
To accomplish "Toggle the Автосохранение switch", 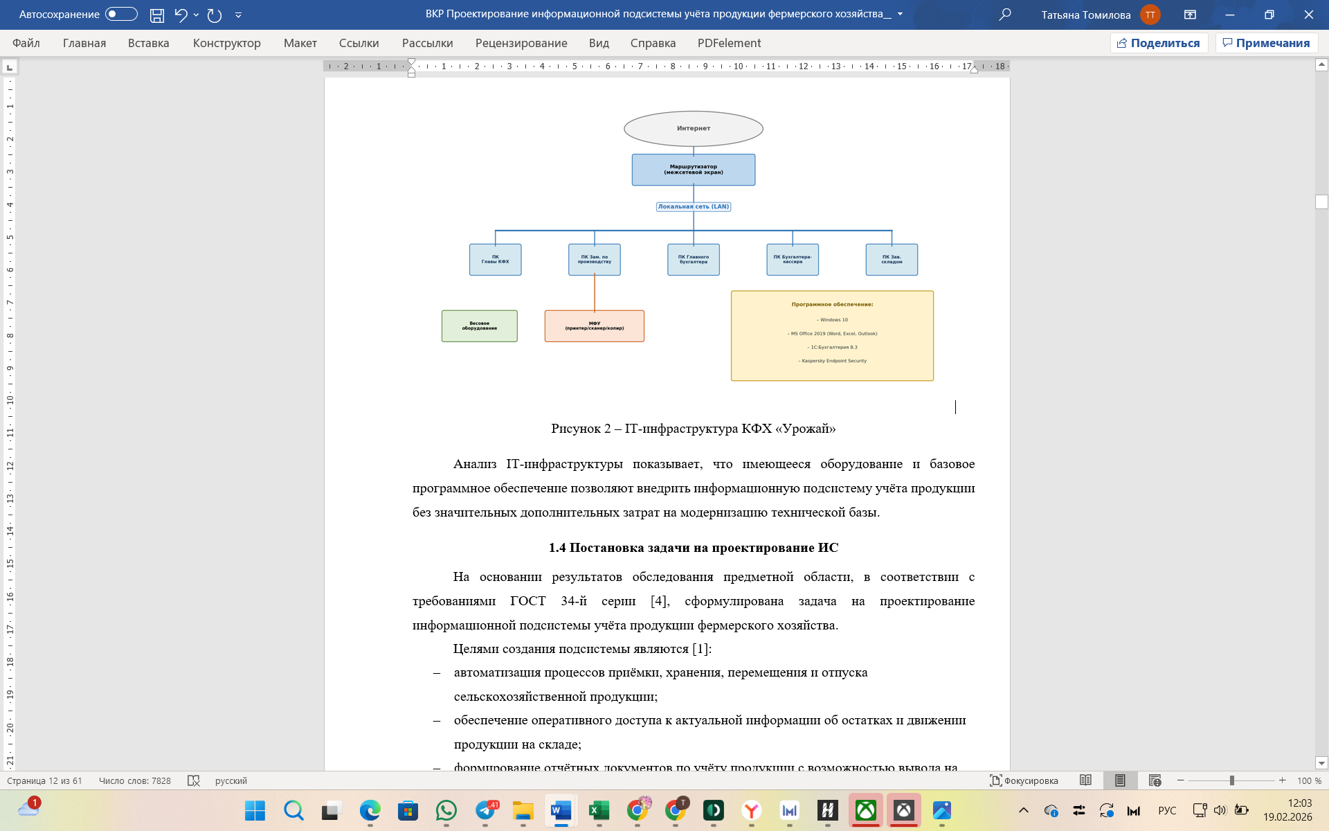I will pyautogui.click(x=121, y=15).
